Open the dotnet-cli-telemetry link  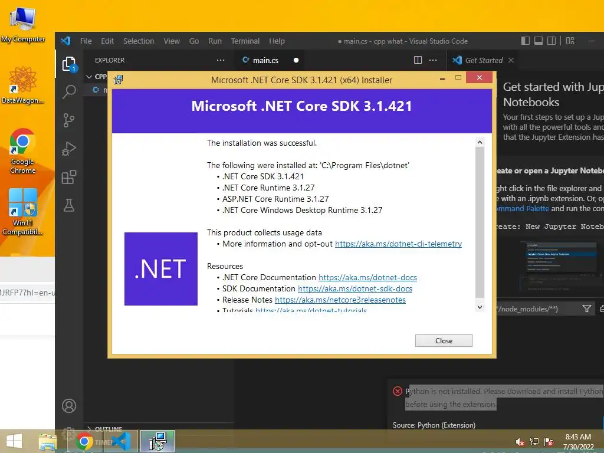pos(398,244)
